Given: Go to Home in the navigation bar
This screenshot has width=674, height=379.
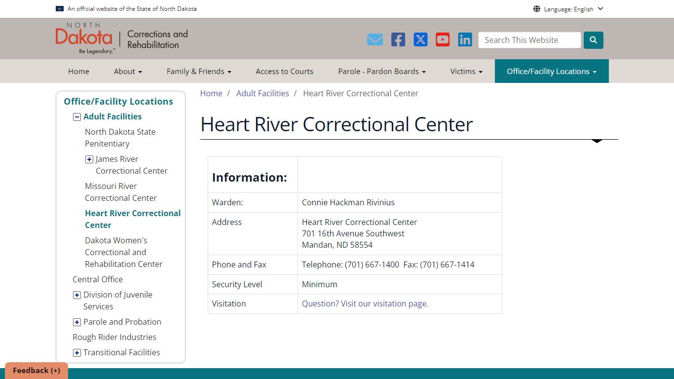Looking at the screenshot, I should point(78,71).
